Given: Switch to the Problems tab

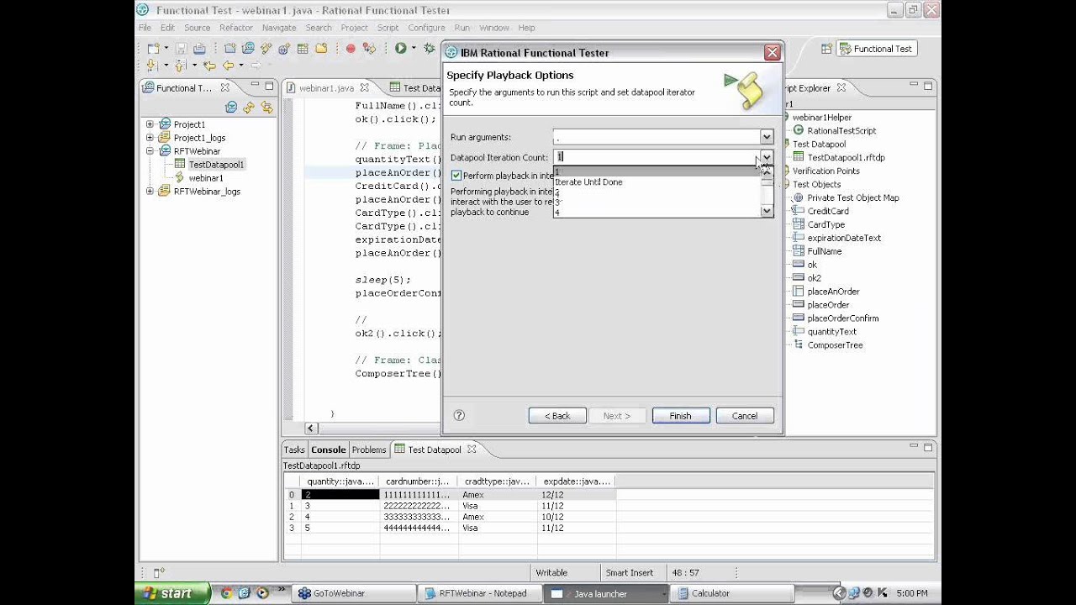Looking at the screenshot, I should pyautogui.click(x=368, y=450).
